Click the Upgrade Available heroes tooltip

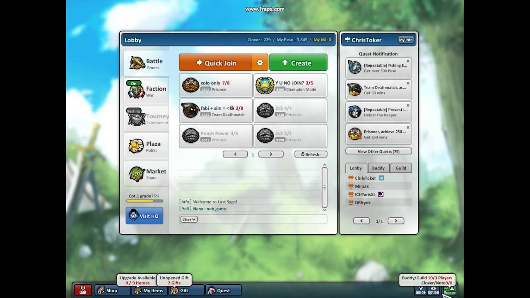[138, 280]
